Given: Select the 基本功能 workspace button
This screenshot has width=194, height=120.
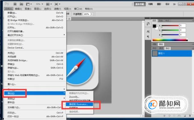Looking at the screenshot, I should pos(140,4).
